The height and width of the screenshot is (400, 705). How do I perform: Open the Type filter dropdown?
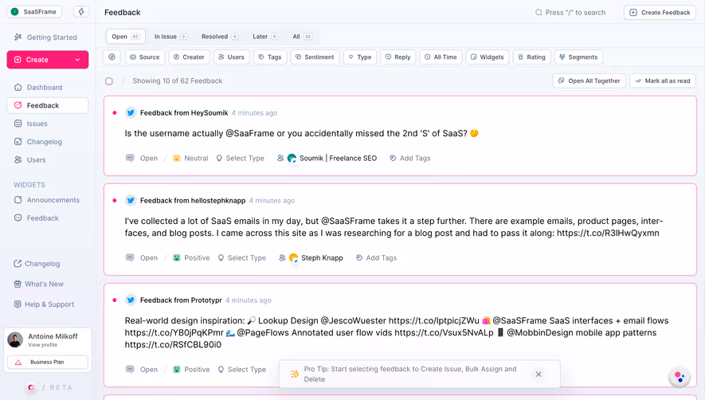tap(360, 57)
